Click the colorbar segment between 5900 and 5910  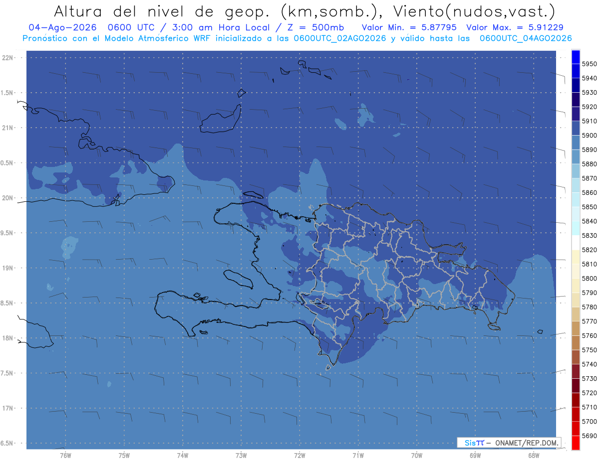tap(576, 128)
